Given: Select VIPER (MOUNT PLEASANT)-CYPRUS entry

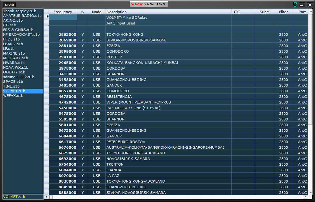Looking at the screenshot, I should coord(168,102).
